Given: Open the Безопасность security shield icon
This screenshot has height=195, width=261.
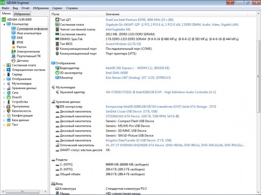Looking at the screenshot, I should 8,110.
